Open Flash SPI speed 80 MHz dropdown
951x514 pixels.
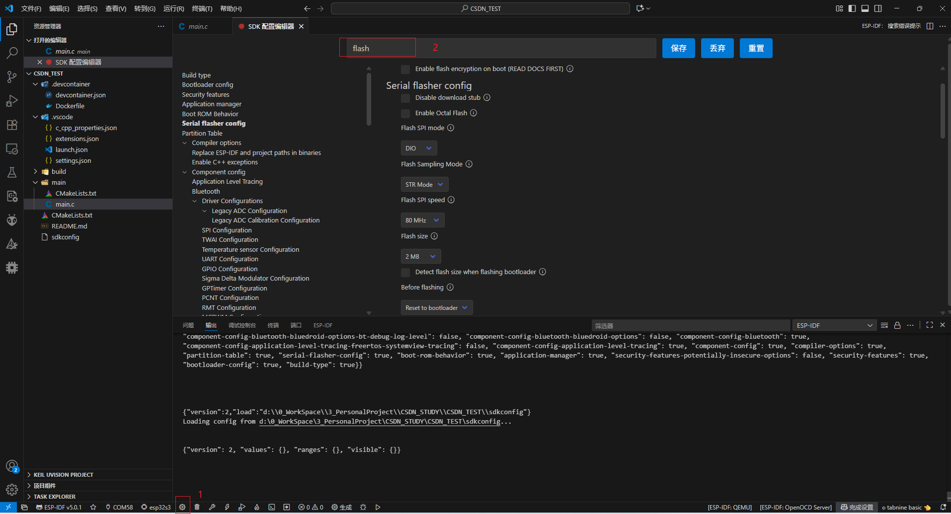[x=423, y=220]
